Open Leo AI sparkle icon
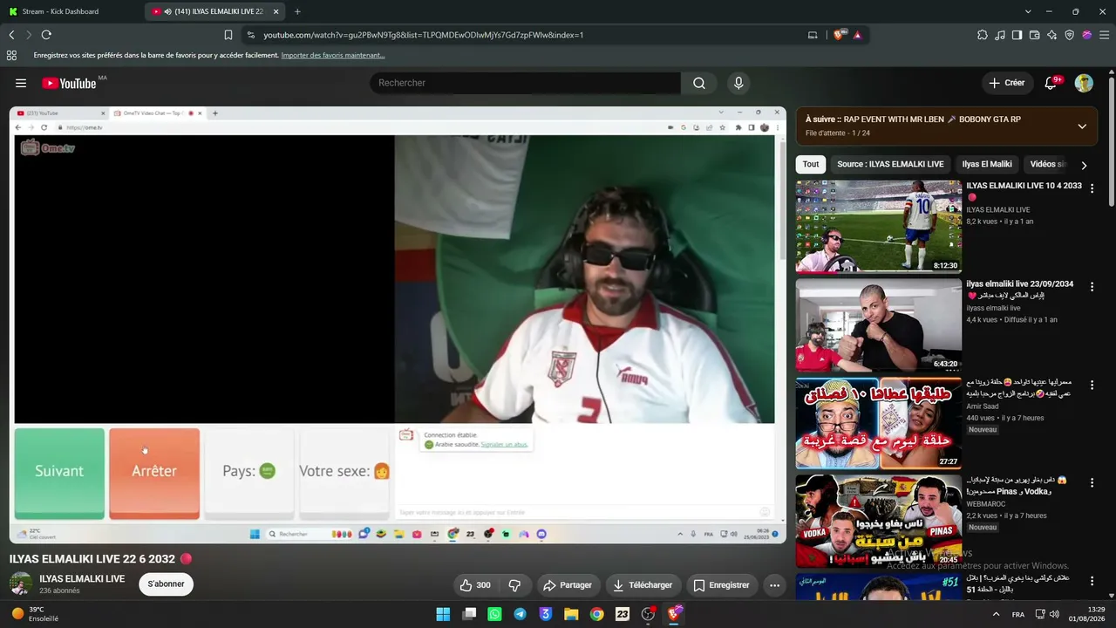Viewport: 1116px width, 628px height. click(x=1052, y=35)
